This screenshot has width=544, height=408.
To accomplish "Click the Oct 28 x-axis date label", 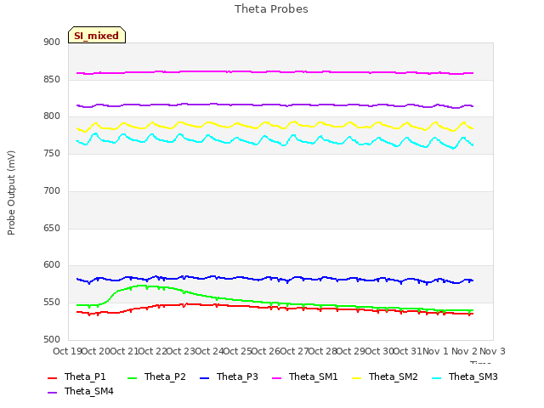I will (x=323, y=351).
